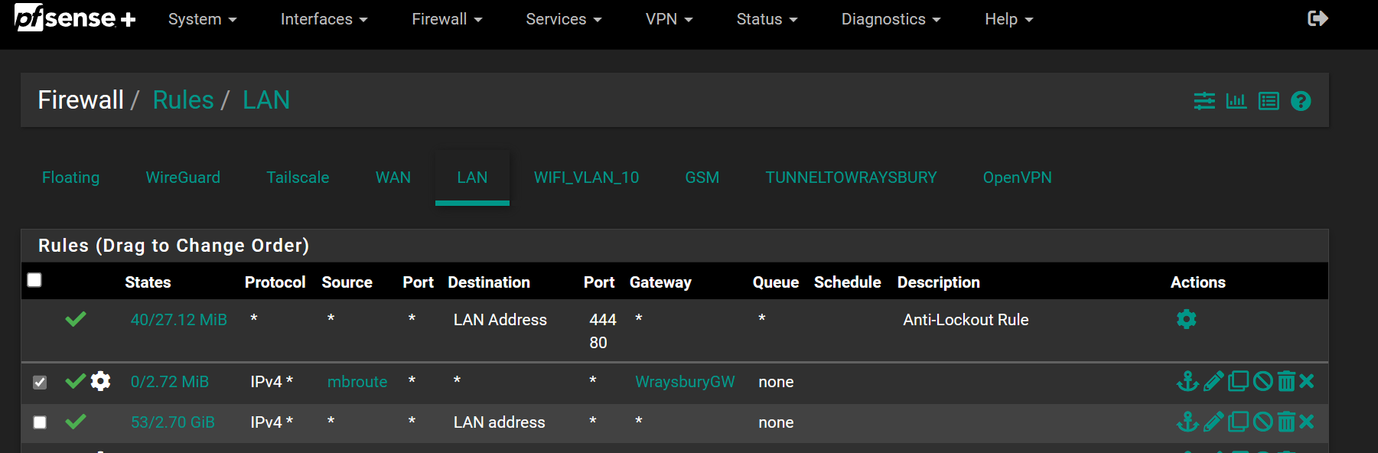Delete the mbroute rule with trash icon

pyautogui.click(x=1286, y=381)
